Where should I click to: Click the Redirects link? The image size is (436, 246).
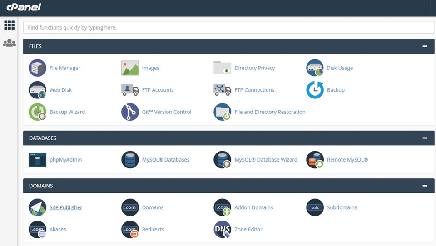[x=153, y=229]
